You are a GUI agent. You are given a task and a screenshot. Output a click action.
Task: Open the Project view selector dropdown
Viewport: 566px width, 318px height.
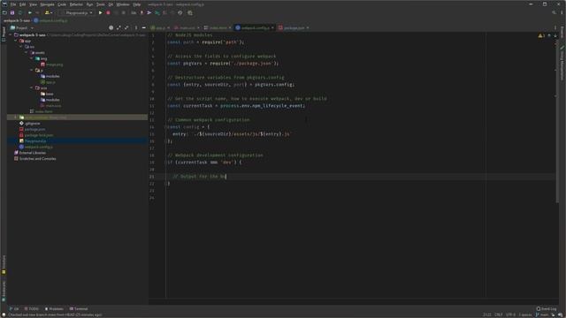pyautogui.click(x=22, y=27)
